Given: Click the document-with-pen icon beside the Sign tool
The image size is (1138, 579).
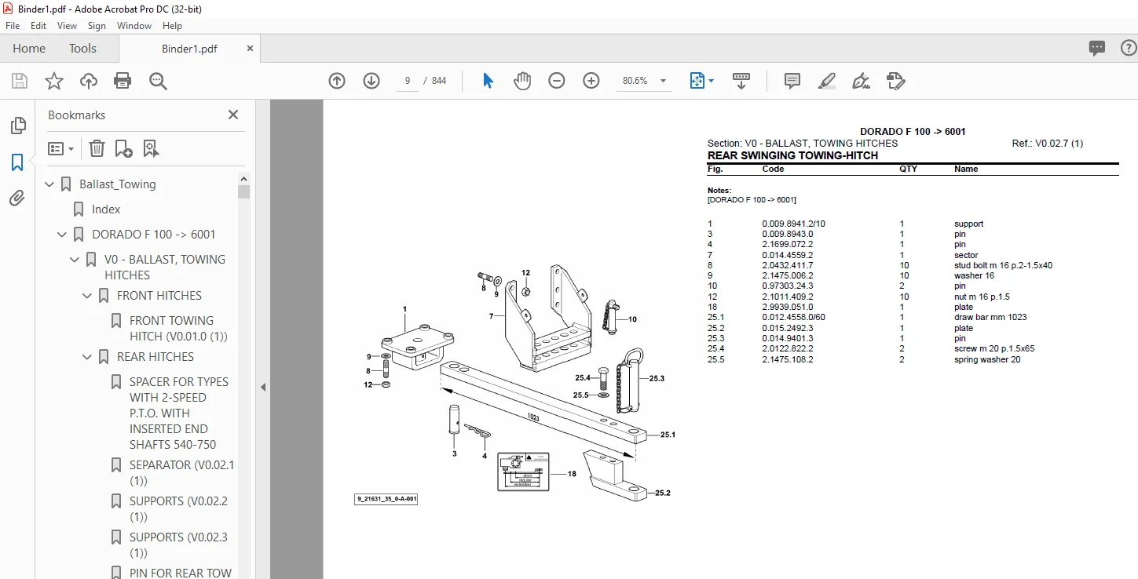Looking at the screenshot, I should [896, 81].
